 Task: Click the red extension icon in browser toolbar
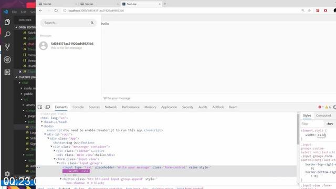click(x=318, y=10)
